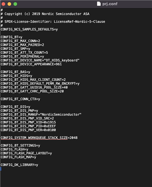
Task: Click the CONFIG_BT_CONN_CTX=y line
Action: point(20,99)
